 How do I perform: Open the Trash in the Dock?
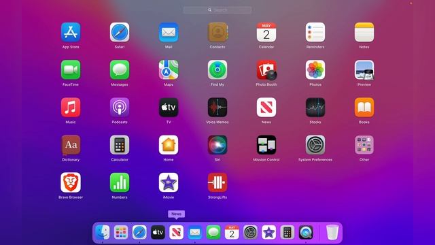[x=332, y=232]
